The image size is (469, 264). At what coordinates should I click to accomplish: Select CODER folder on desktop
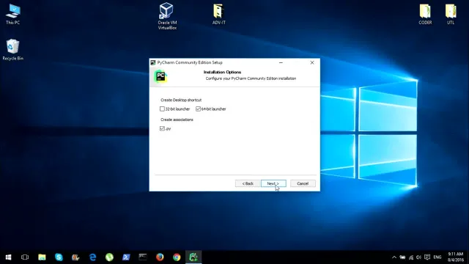425,14
